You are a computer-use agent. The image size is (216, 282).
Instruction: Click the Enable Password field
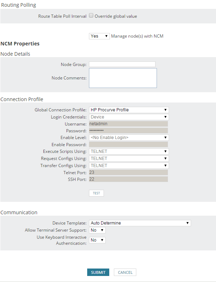click(128, 144)
